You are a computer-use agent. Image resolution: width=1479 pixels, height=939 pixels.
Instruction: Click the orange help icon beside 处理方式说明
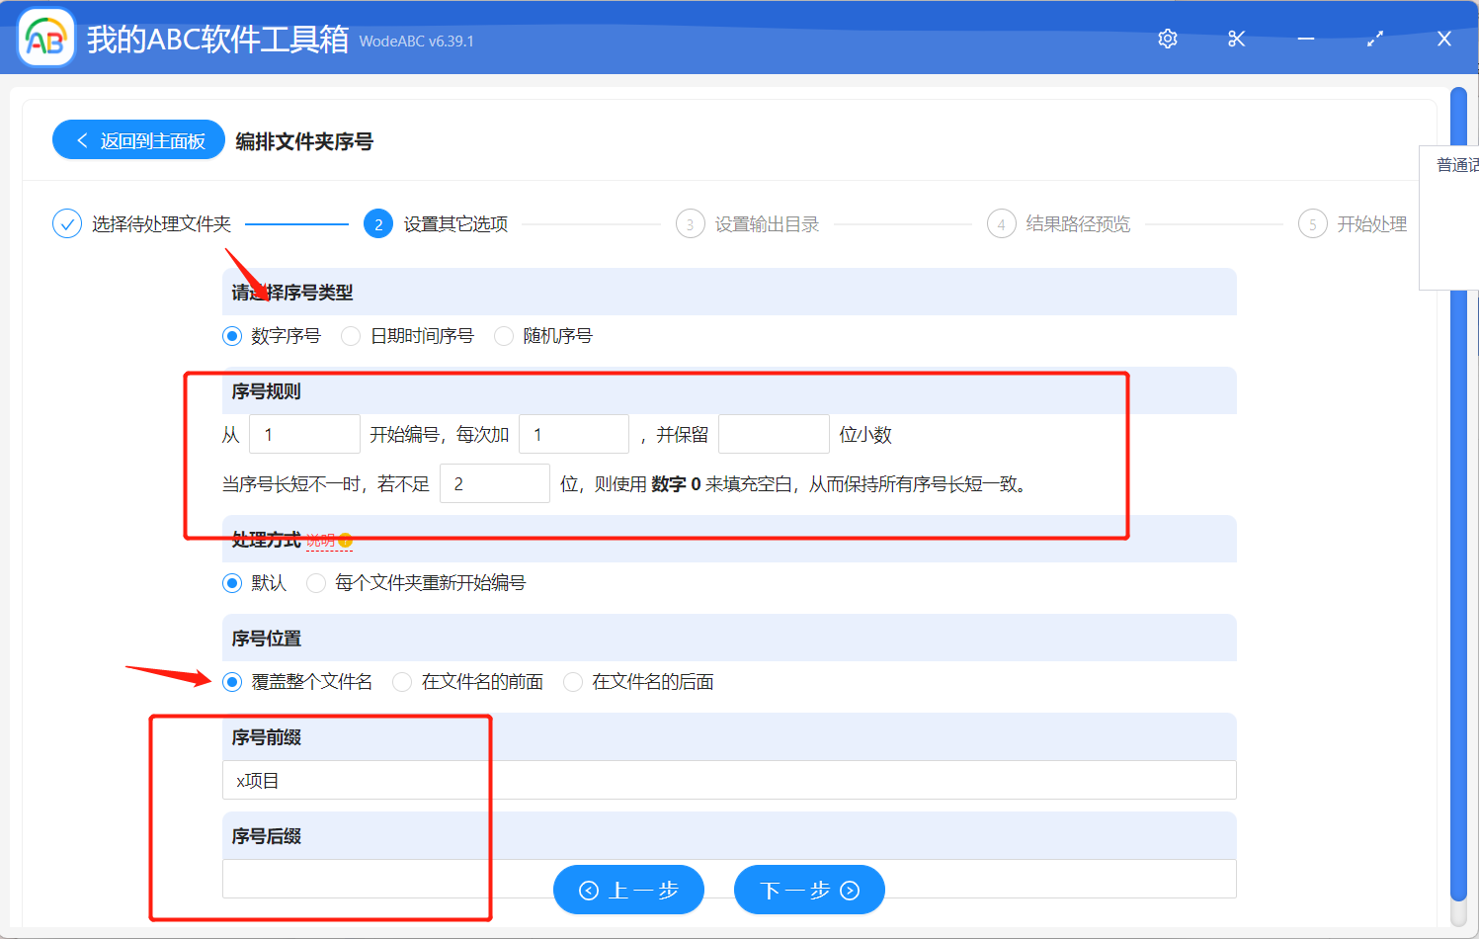pyautogui.click(x=345, y=540)
